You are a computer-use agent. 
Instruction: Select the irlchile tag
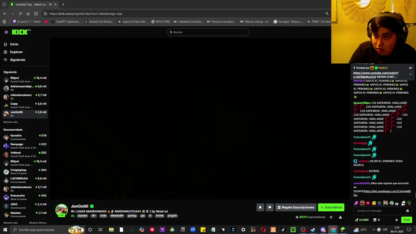pos(160,216)
